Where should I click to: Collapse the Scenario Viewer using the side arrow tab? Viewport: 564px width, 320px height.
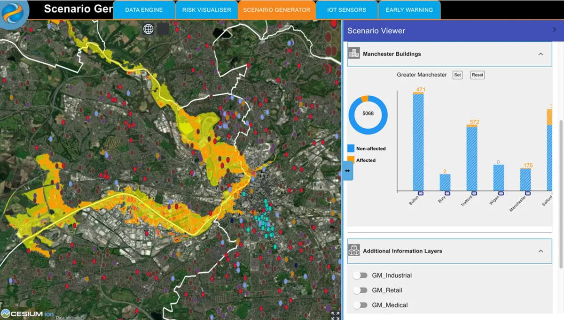coord(346,171)
